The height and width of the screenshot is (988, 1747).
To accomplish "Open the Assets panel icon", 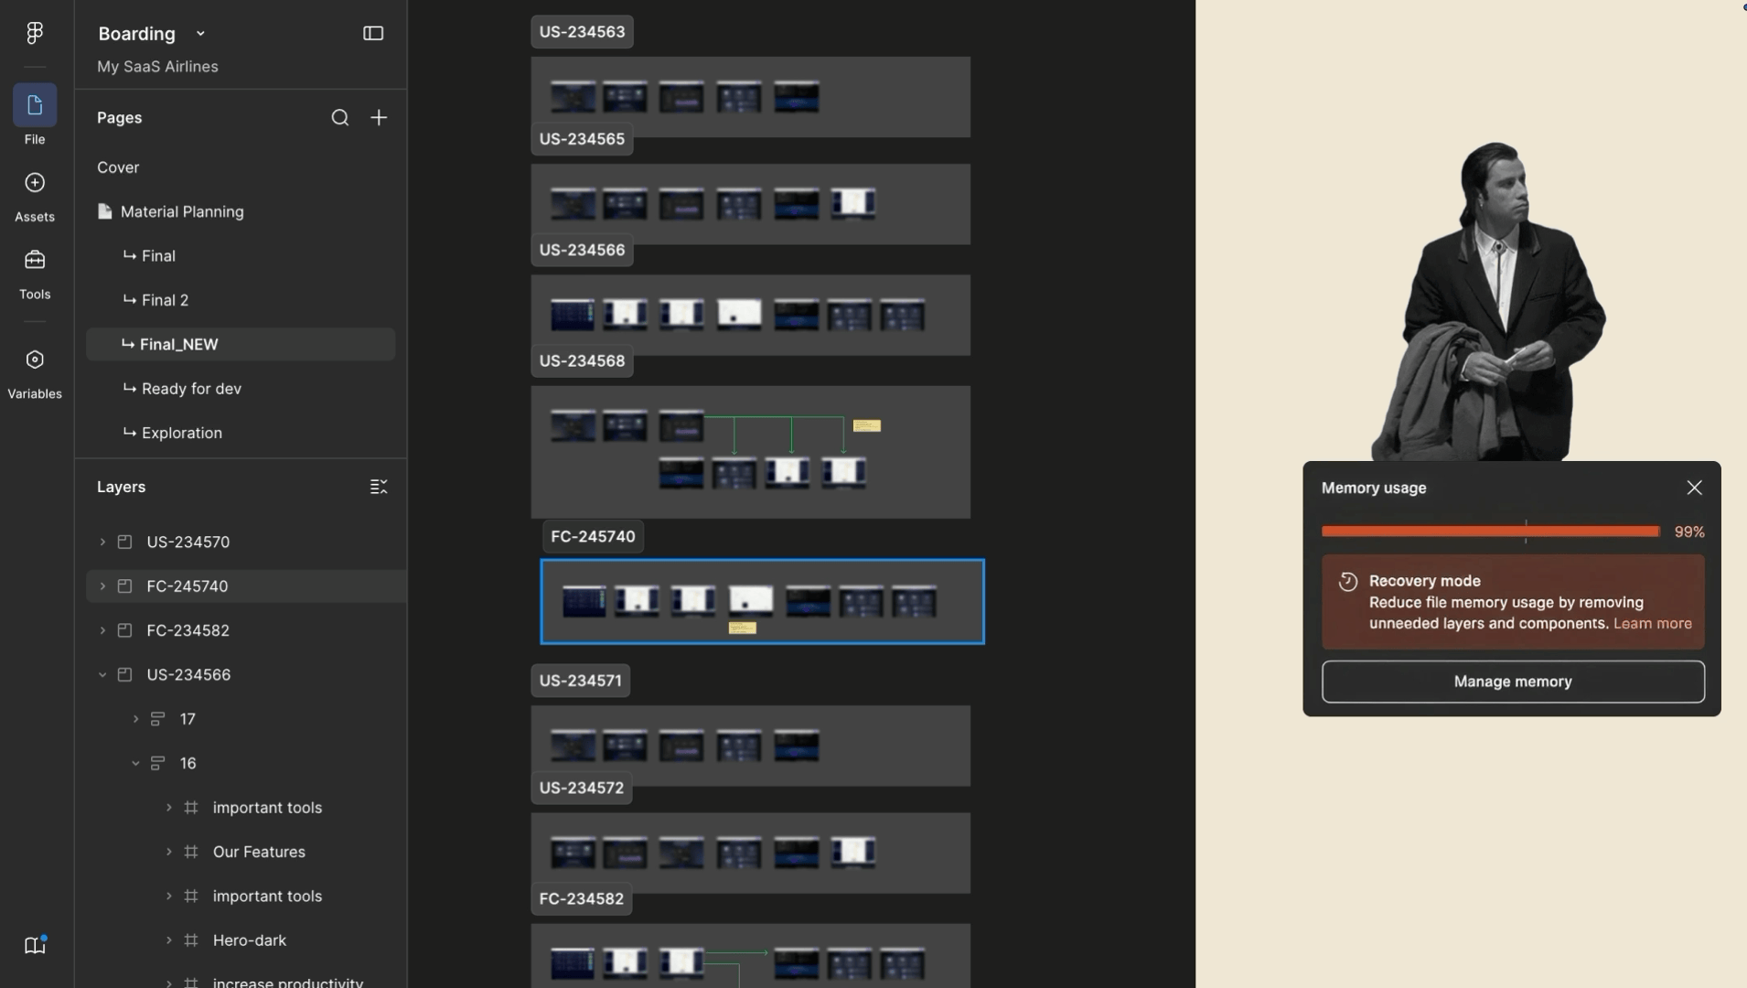I will 35,183.
